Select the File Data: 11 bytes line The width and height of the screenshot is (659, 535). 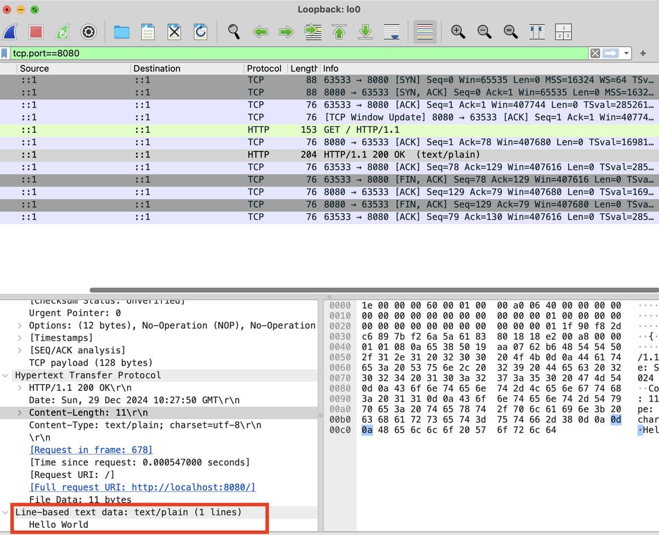80,499
